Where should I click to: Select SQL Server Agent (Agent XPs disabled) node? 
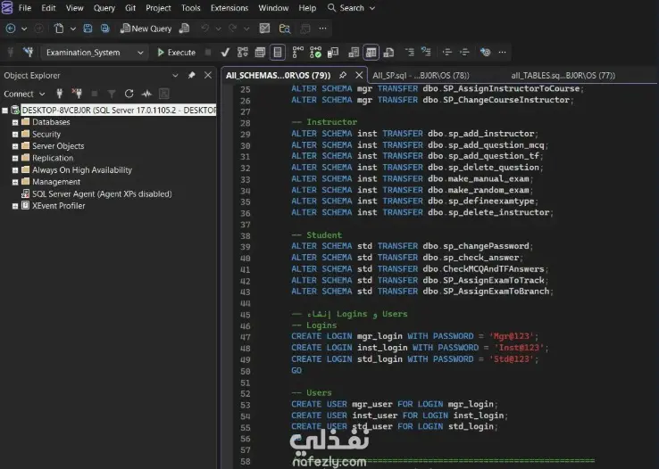point(102,193)
